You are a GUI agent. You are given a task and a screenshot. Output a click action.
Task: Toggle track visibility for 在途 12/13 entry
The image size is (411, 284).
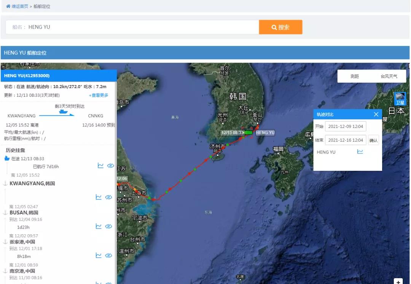[110, 166]
